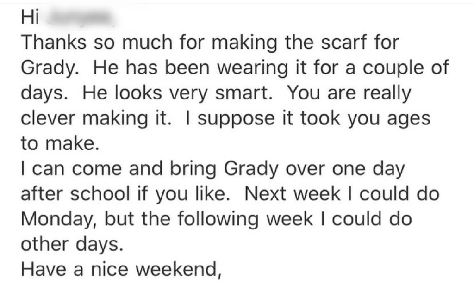The width and height of the screenshot is (474, 291).
Task: Click the word "smart" in the message
Action: (x=243, y=93)
